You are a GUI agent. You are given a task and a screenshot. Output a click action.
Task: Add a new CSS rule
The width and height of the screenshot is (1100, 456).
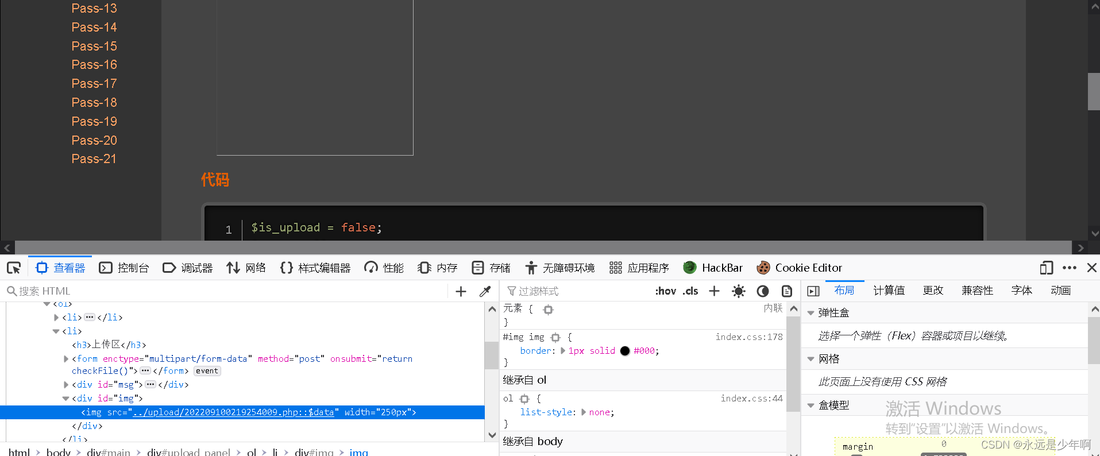[x=714, y=291]
